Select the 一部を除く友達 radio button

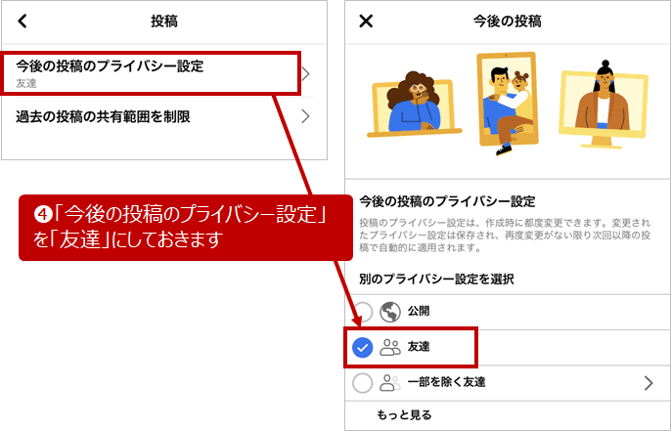click(x=363, y=383)
